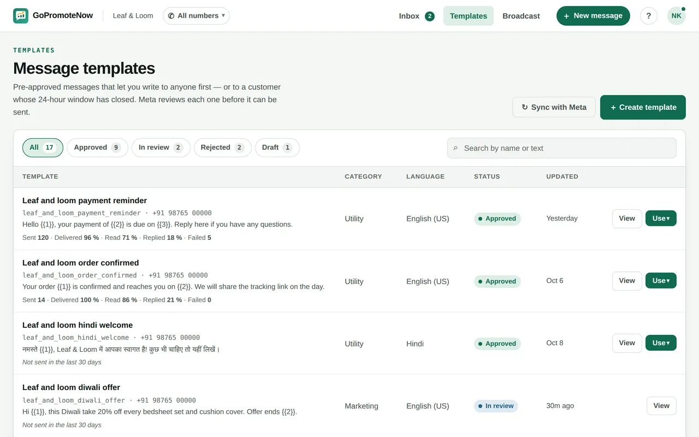Click the GoPromoteNow logo icon
Screen dimensions: 699x437
21,16
